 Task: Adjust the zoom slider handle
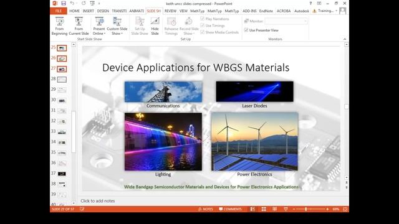point(305,209)
